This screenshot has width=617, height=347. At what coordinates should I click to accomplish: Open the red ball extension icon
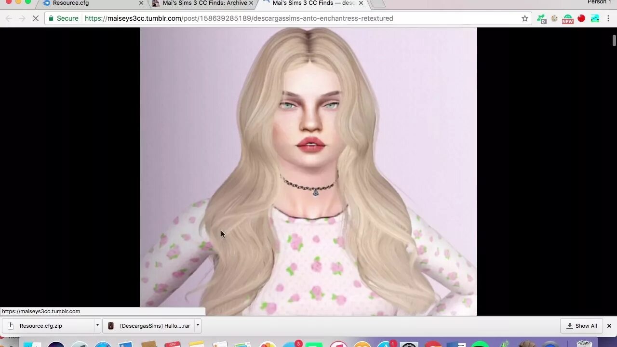tap(581, 18)
